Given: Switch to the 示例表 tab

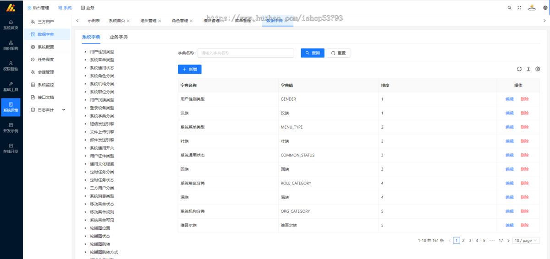Looking at the screenshot, I should (93, 21).
